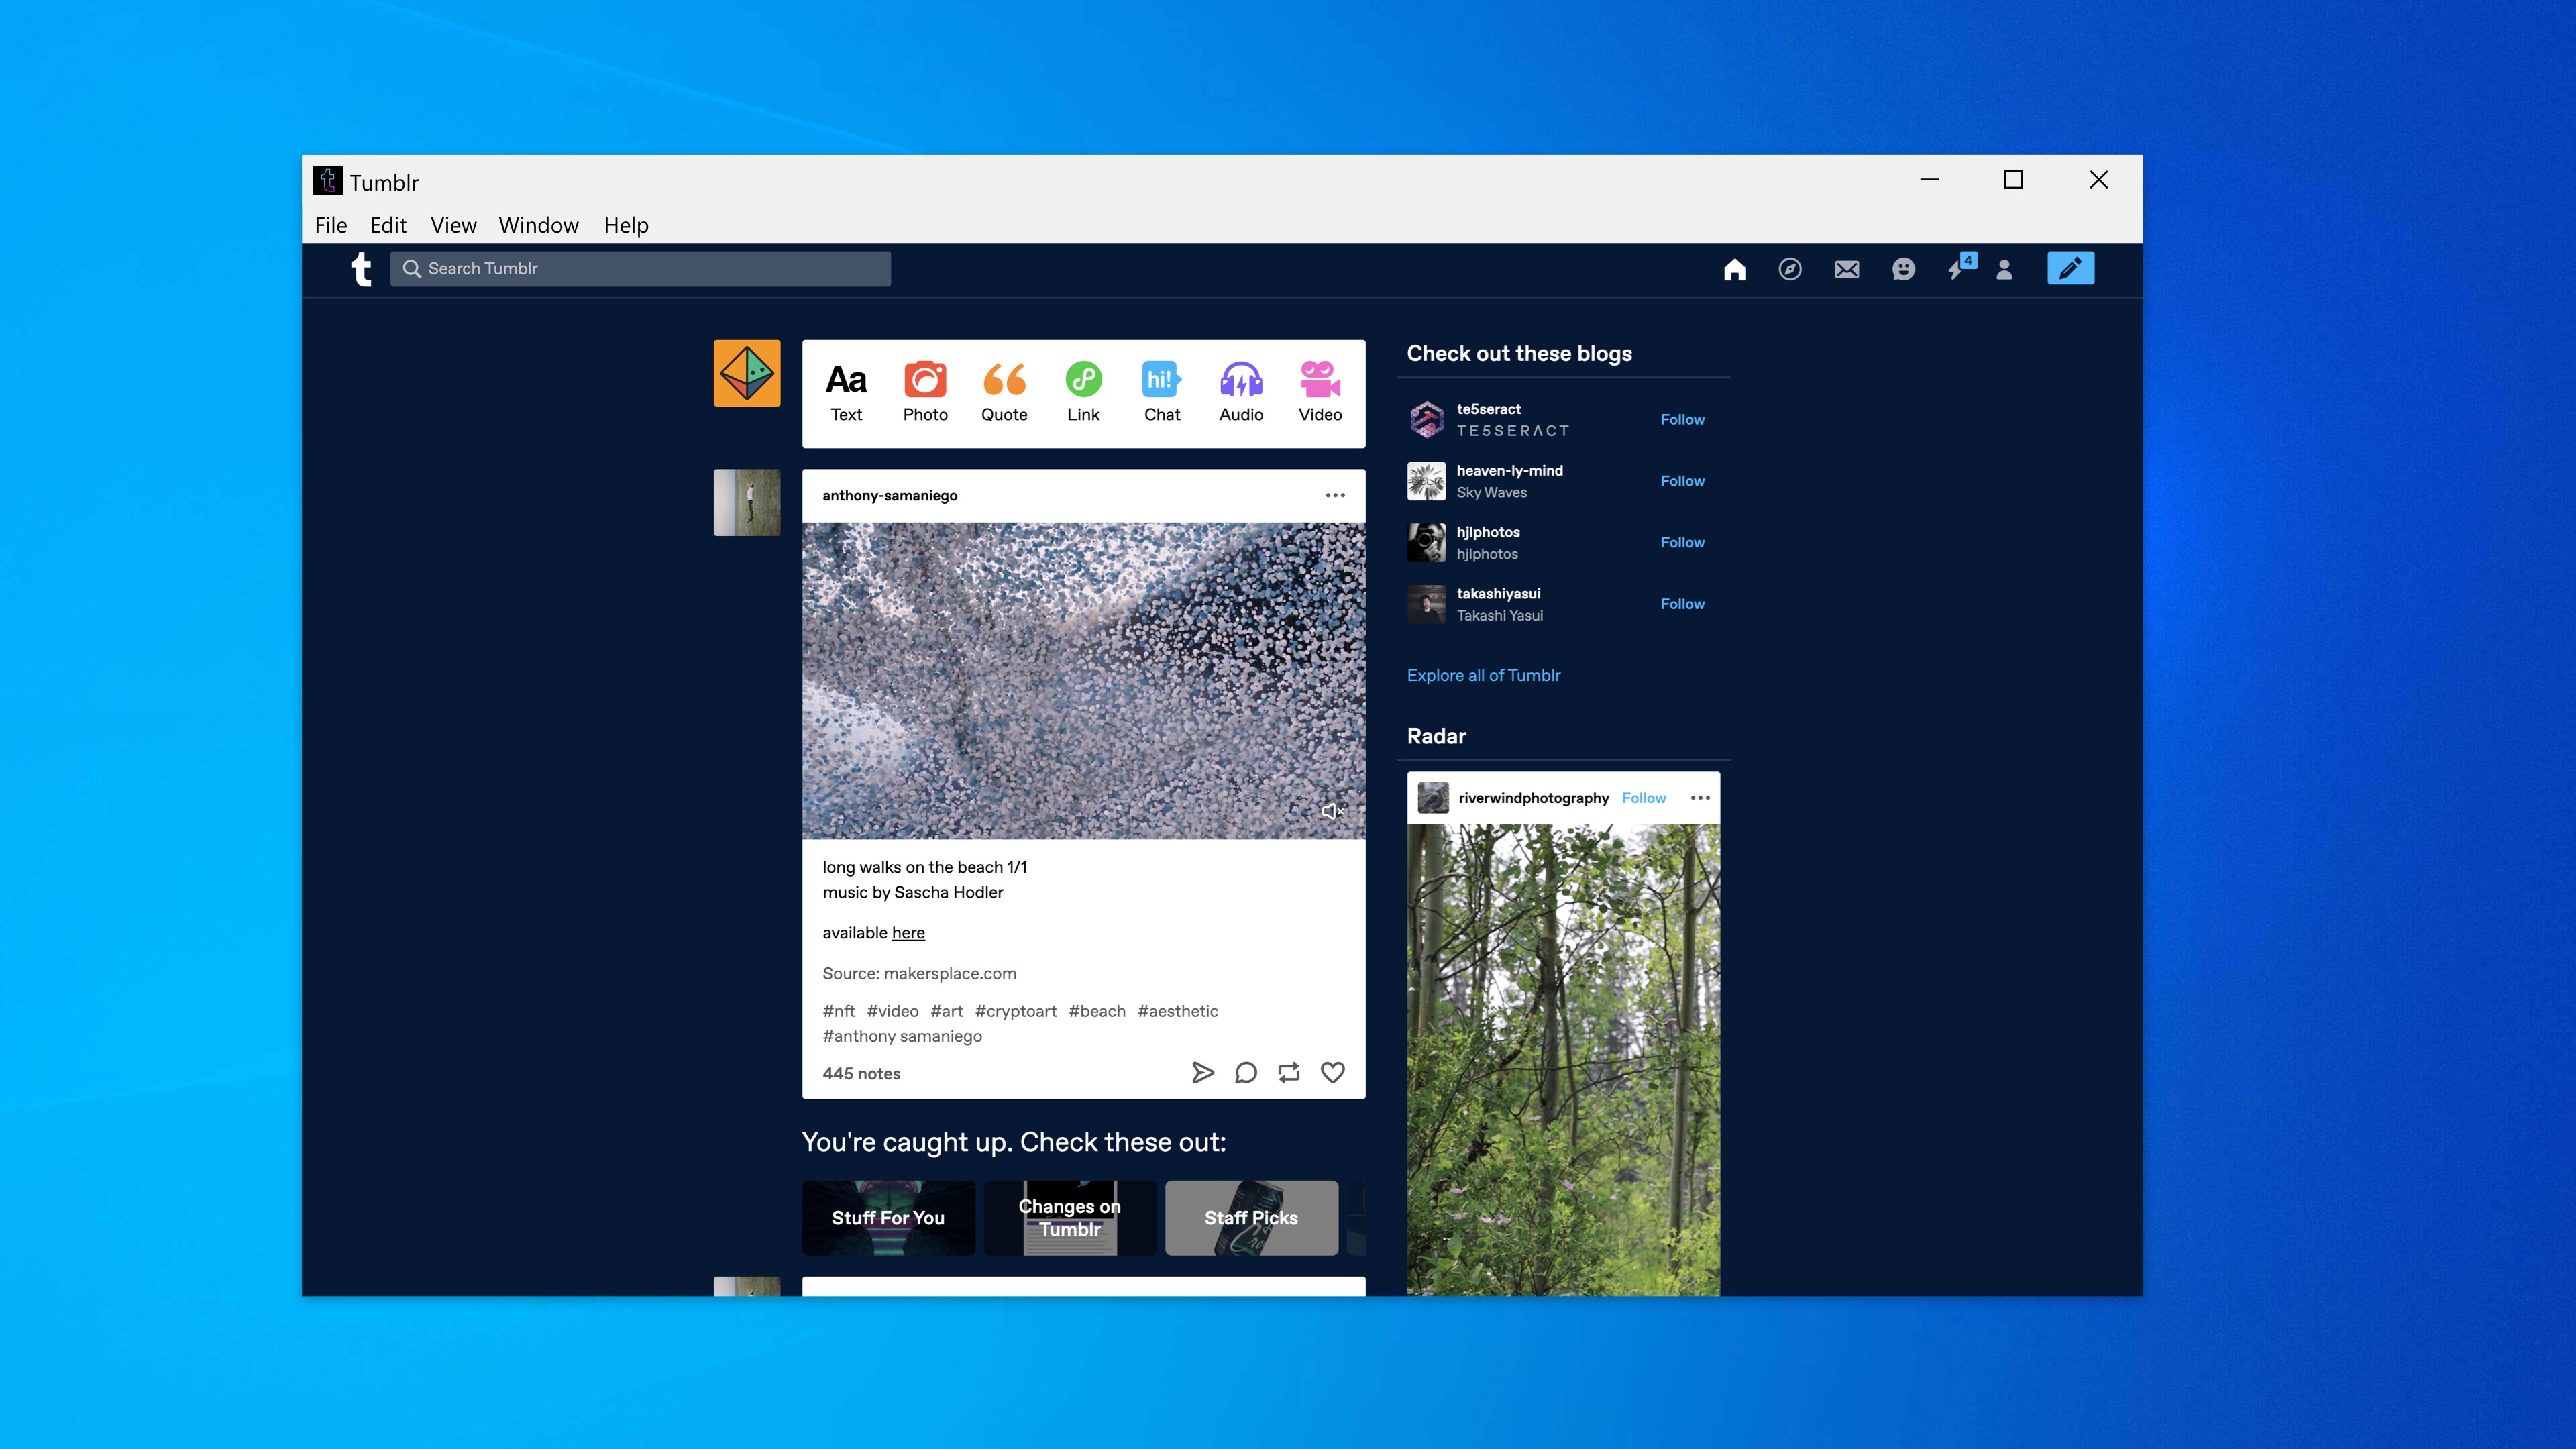
Task: Open the riverwindphotography post options menu
Action: (1701, 797)
